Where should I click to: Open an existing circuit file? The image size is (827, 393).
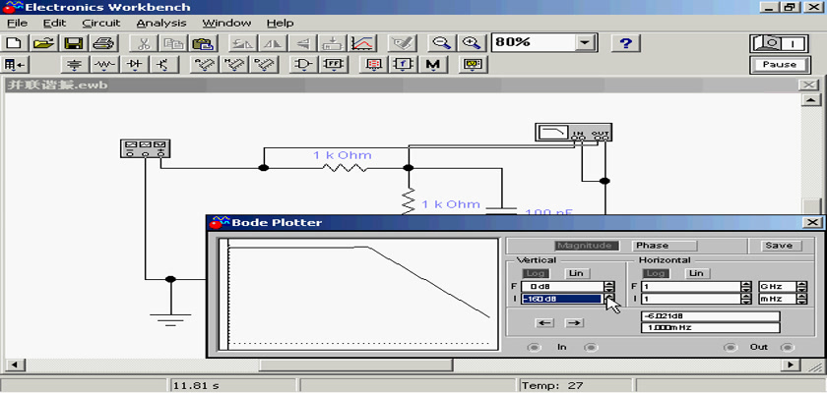(x=44, y=43)
